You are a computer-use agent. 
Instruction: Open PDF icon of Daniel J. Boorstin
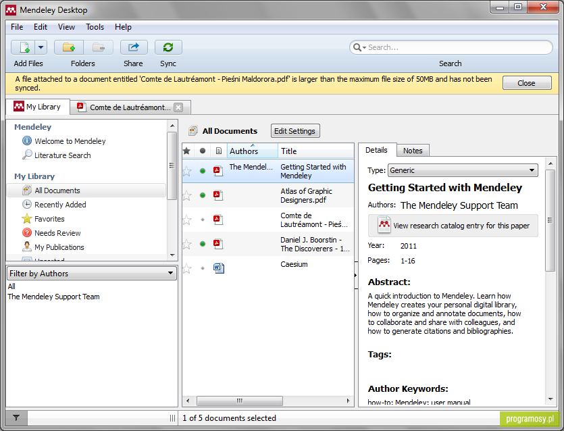[x=218, y=244]
